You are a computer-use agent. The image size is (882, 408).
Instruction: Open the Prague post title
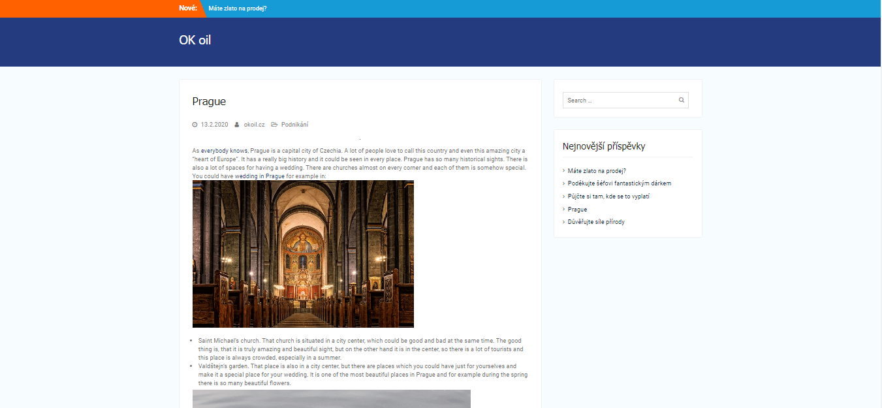[x=209, y=101]
